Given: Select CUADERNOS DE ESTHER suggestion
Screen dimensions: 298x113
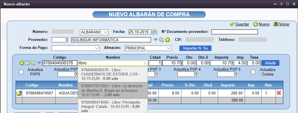Looking at the screenshot, I should pyautogui.click(x=113, y=74).
